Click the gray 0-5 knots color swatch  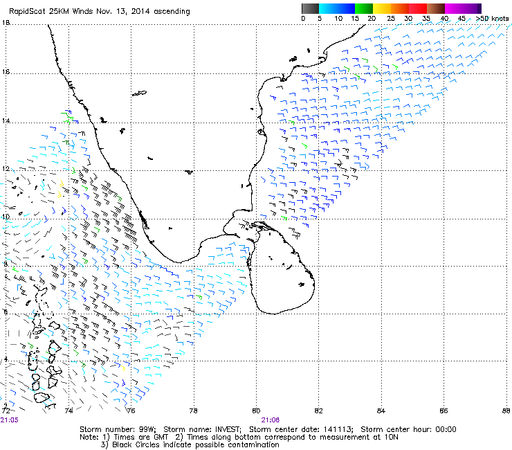[x=310, y=8]
